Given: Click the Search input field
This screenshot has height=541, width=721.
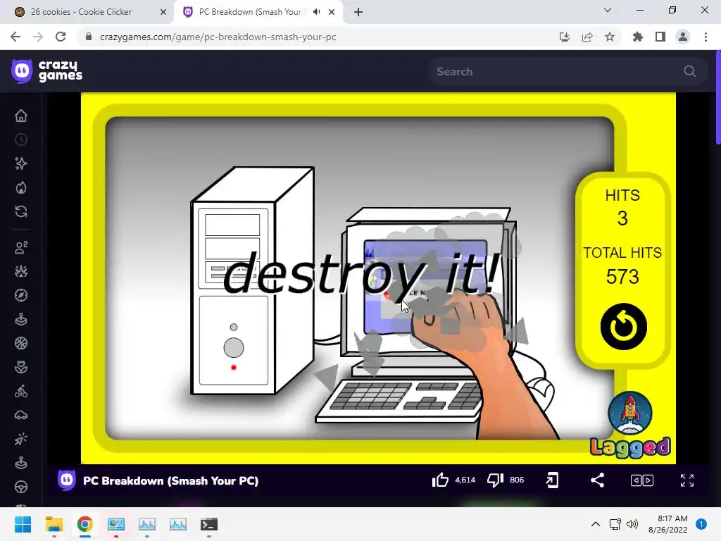Looking at the screenshot, I should click(x=568, y=71).
